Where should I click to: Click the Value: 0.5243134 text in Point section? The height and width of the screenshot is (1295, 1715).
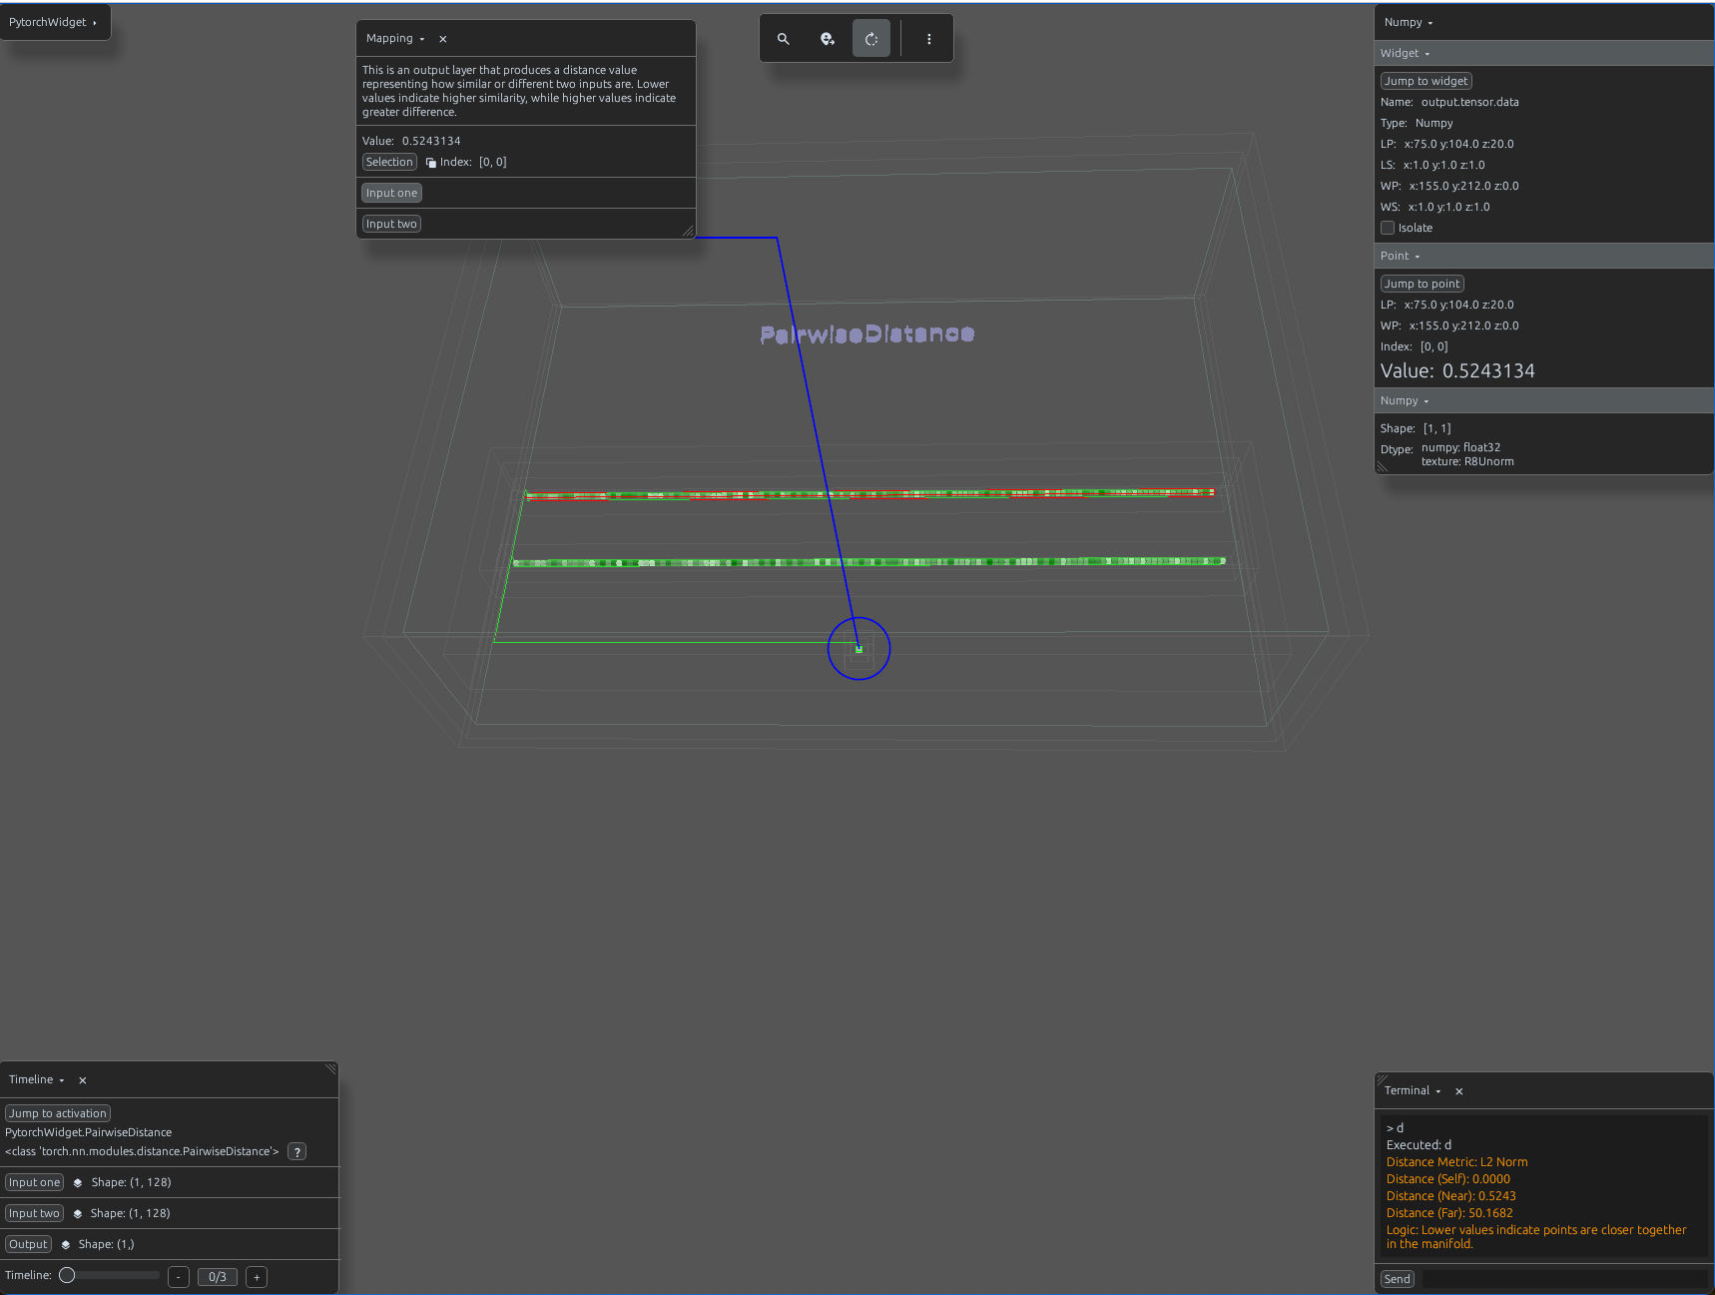[x=1457, y=371]
